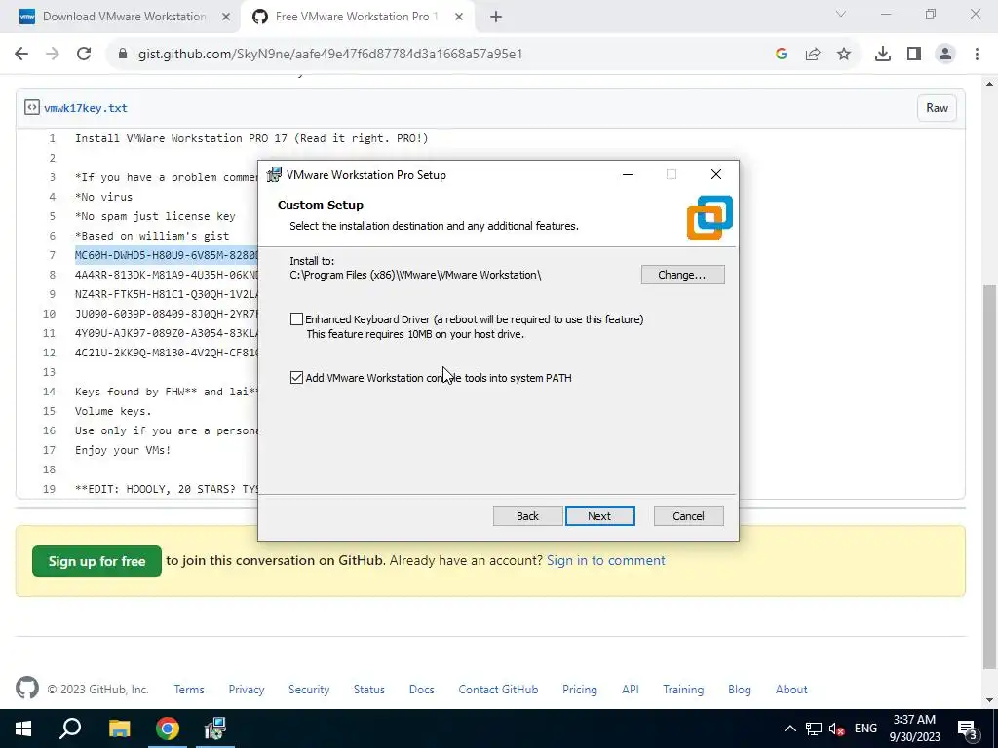
Task: Open the Status footer link
Action: 369,690
